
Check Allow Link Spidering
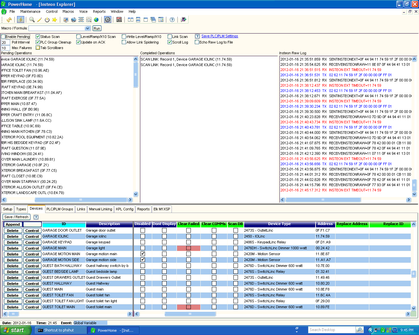[124, 42]
